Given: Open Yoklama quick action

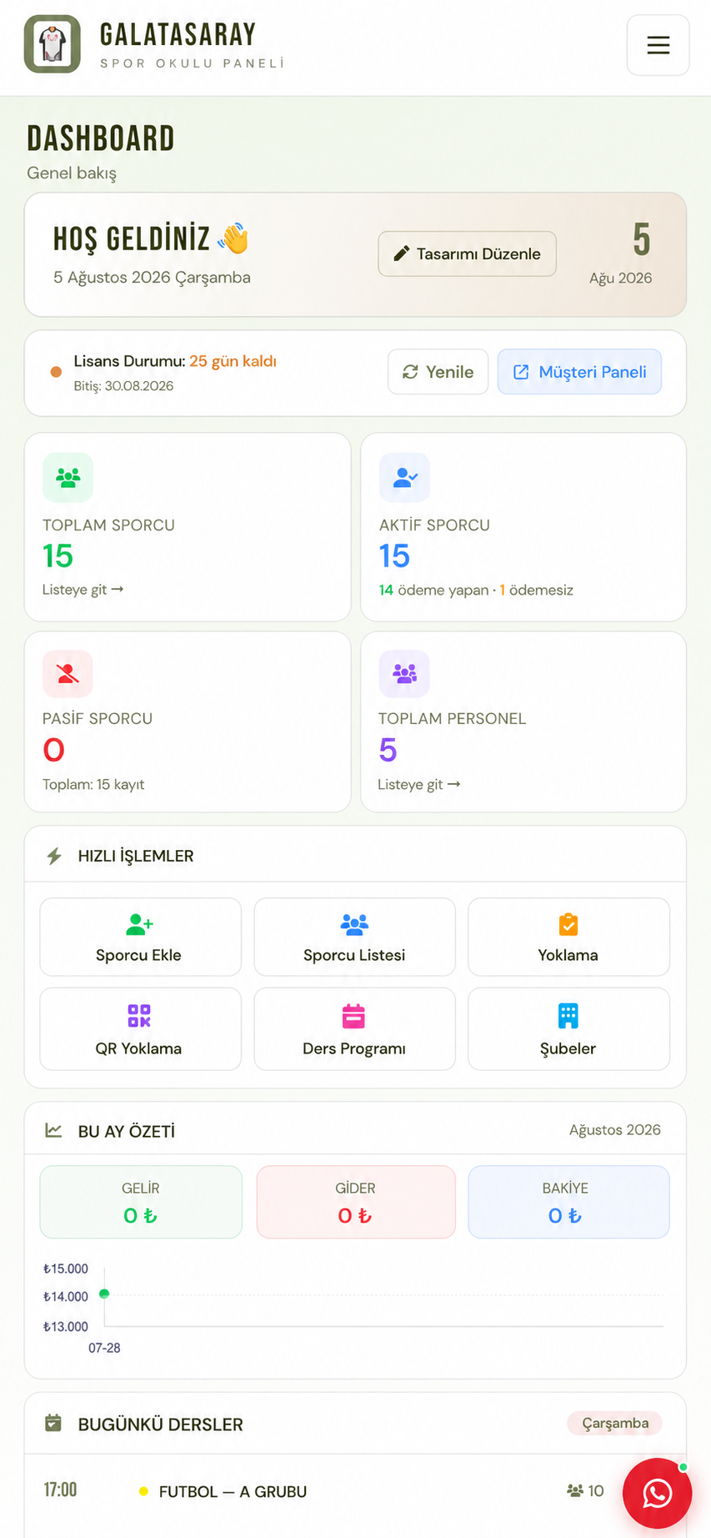Looking at the screenshot, I should point(568,937).
